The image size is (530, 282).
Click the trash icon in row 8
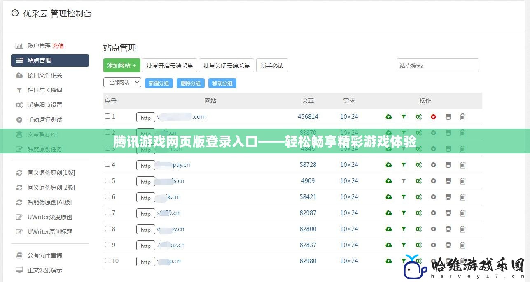click(x=462, y=229)
